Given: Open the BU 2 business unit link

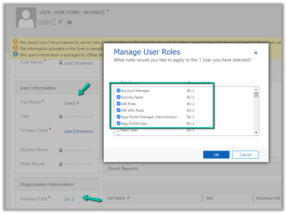Looking at the screenshot, I should pos(69,199).
